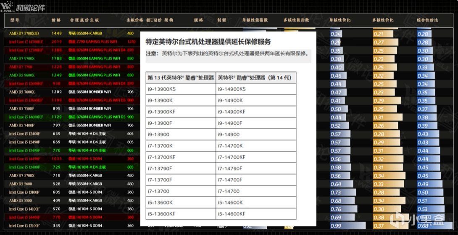Screen dimensions: 458x235
Task: Click the 1788 price for R7 9700X
Action: (x=57, y=58)
